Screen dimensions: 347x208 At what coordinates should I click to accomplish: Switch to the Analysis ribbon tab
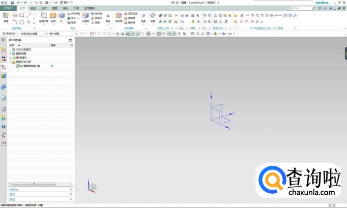coord(44,8)
